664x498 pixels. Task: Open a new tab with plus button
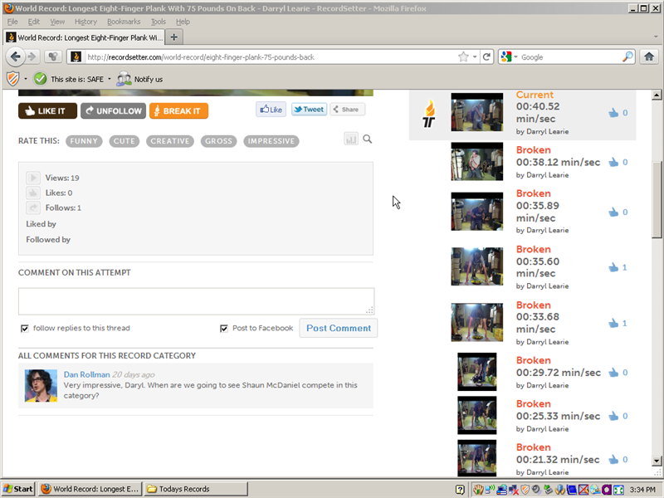coord(173,37)
